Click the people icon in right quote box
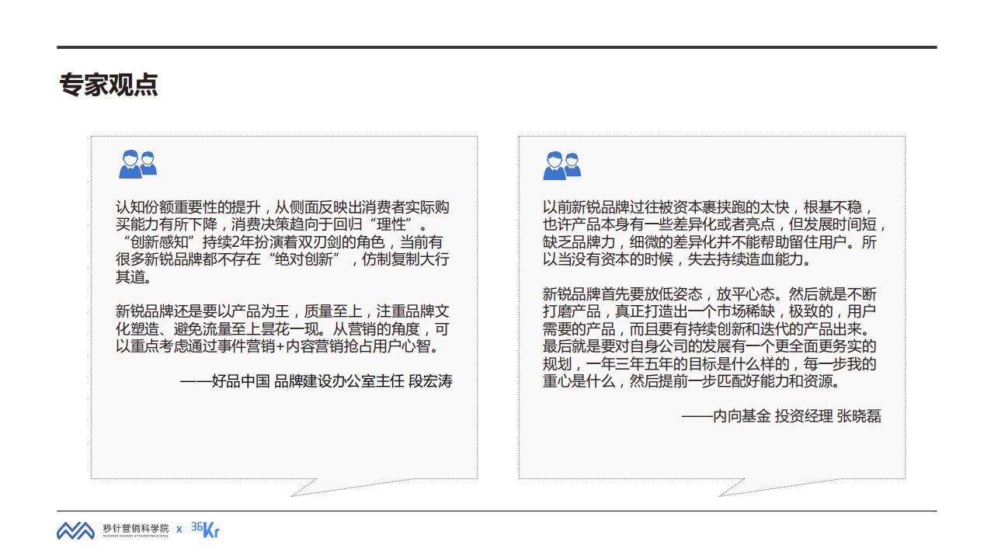Image resolution: width=994 pixels, height=559 pixels. (562, 165)
